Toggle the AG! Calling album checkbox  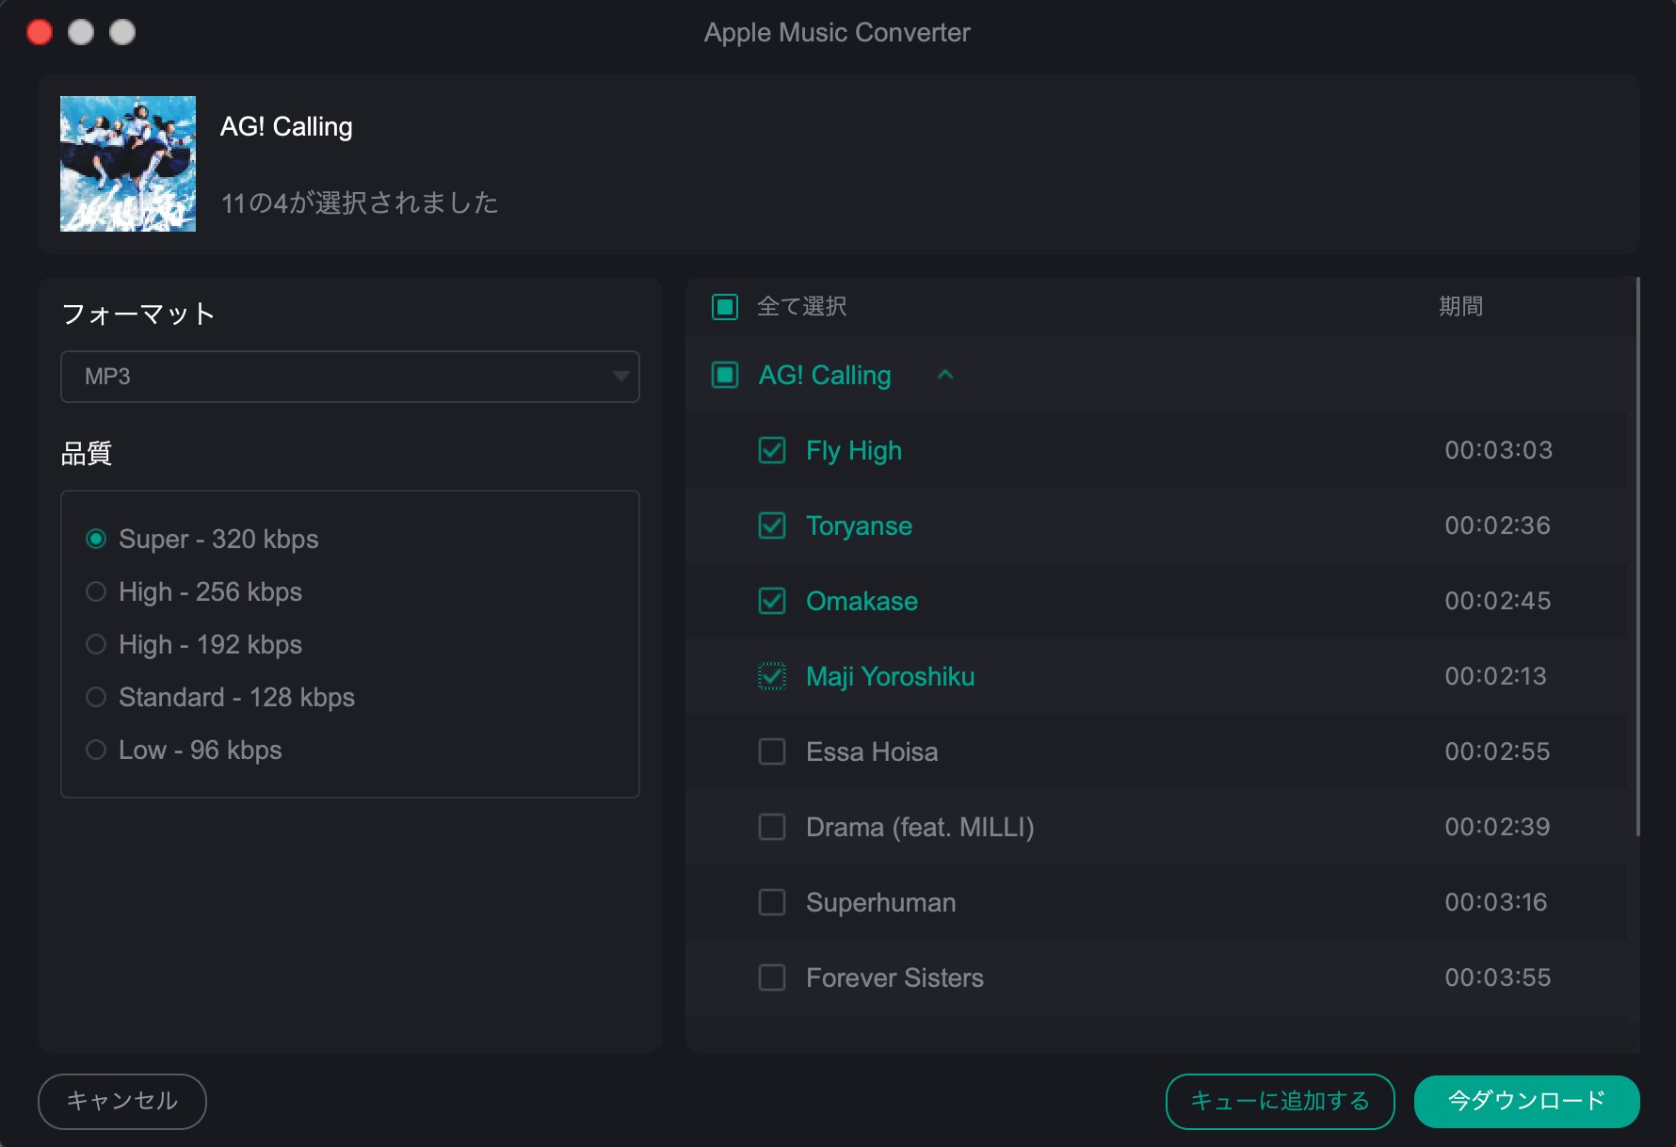point(725,375)
